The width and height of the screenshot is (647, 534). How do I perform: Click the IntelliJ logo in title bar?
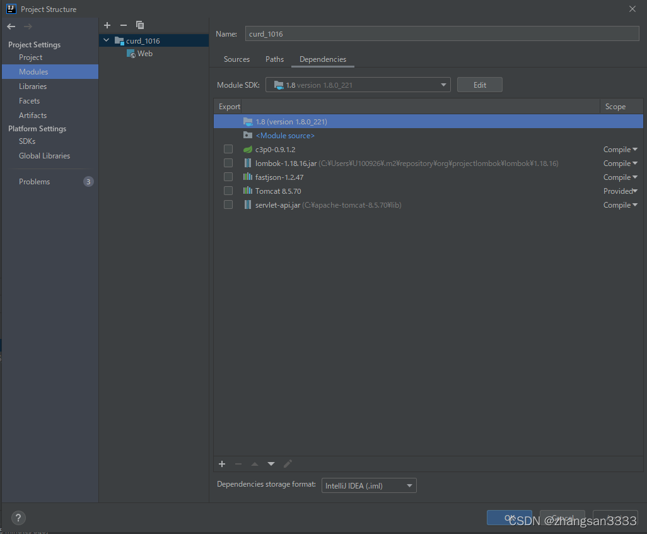coord(11,9)
